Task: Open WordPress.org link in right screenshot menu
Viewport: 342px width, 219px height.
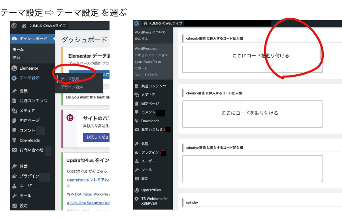Action: (x=146, y=49)
